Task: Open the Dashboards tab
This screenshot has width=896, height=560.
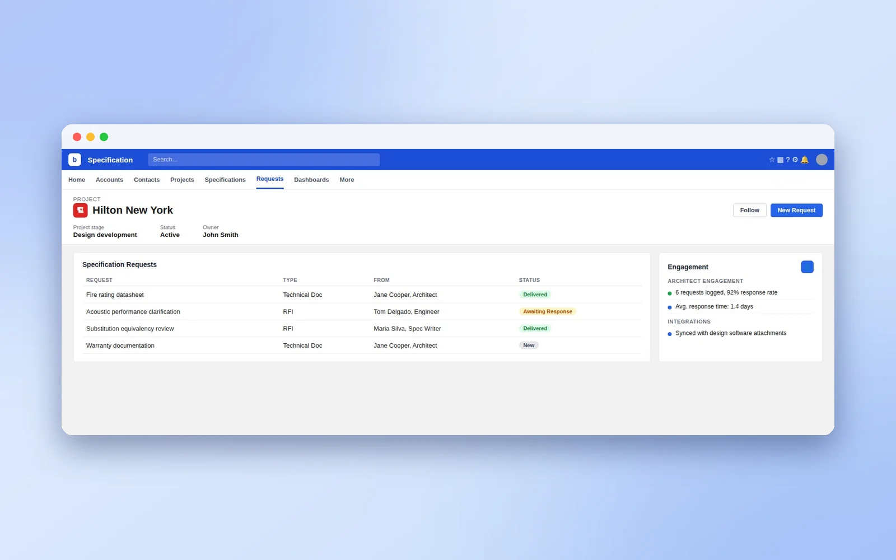Action: point(311,180)
